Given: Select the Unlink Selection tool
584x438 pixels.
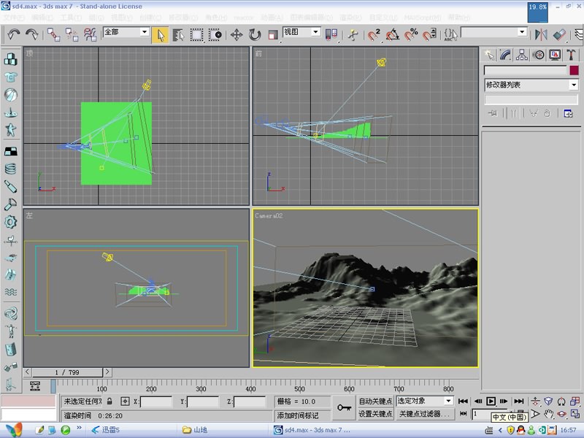Looking at the screenshot, I should (72, 34).
